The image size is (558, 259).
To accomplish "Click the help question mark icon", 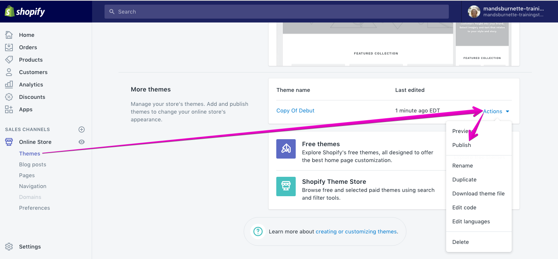I will (x=258, y=231).
